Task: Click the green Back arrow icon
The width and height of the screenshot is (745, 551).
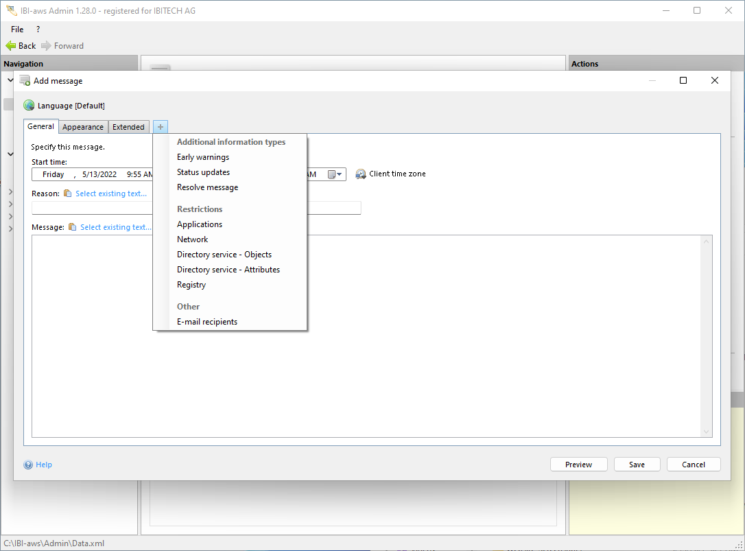Action: click(x=11, y=46)
